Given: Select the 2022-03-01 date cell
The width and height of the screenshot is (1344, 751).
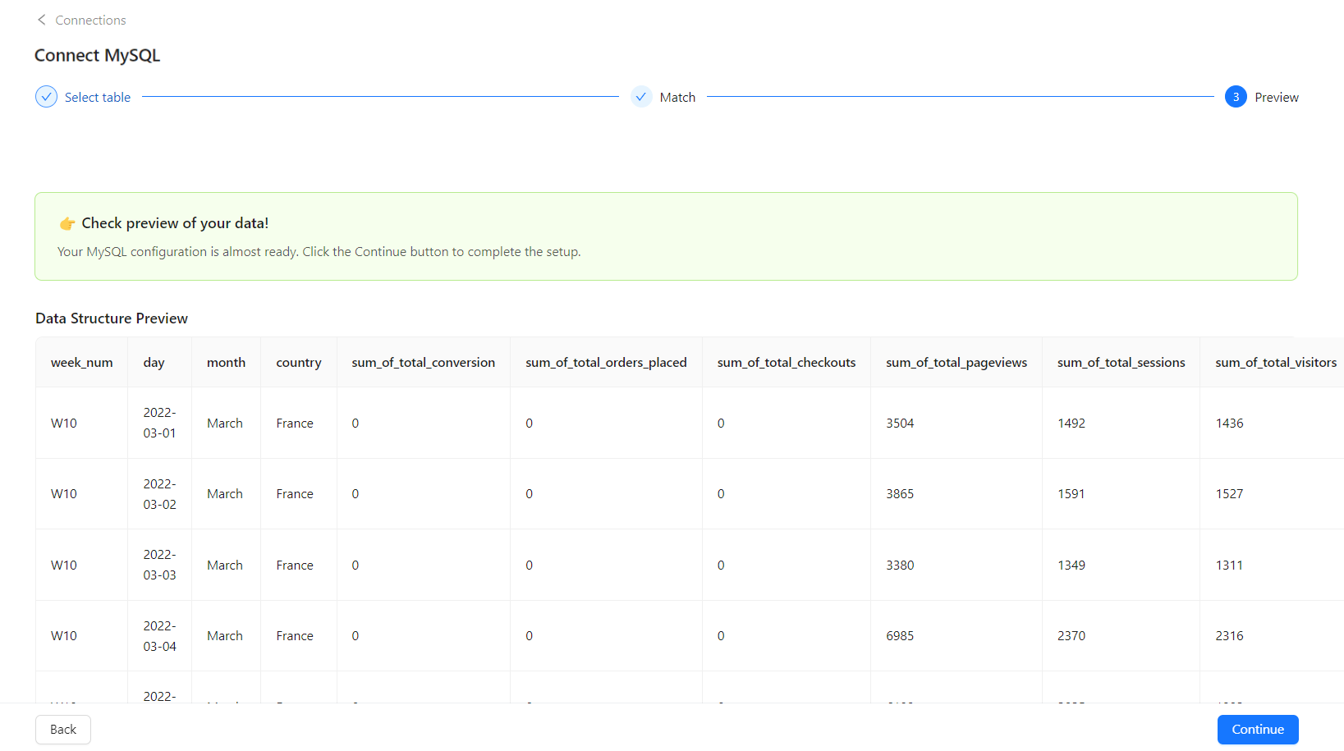Looking at the screenshot, I should (160, 423).
